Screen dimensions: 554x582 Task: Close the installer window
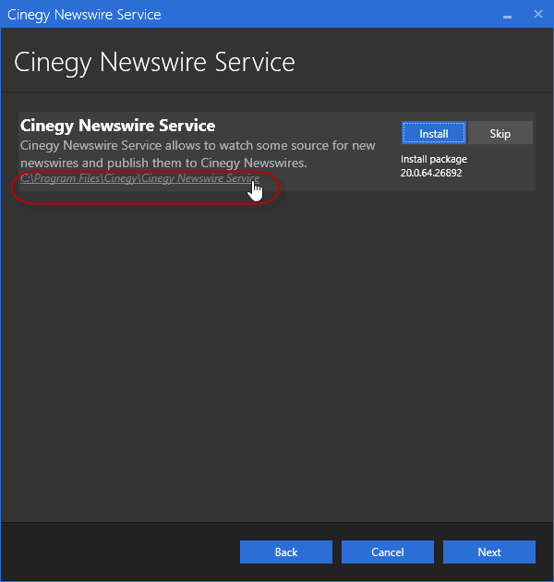click(x=538, y=14)
